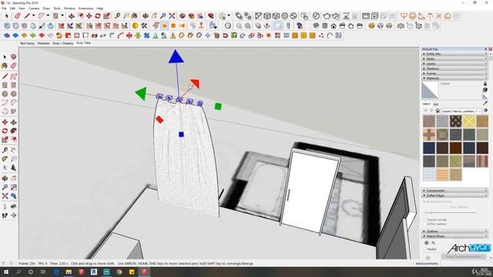Image resolution: width=493 pixels, height=277 pixels.
Task: Select the Push/Pull tool in top toolbar
Action: tap(72, 16)
